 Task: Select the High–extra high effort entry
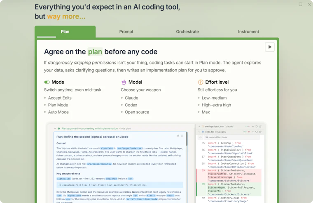tap(216, 105)
